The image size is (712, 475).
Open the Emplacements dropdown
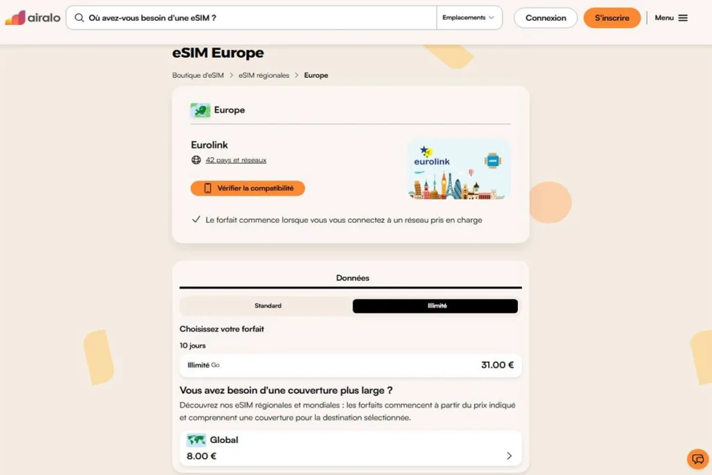tap(469, 17)
